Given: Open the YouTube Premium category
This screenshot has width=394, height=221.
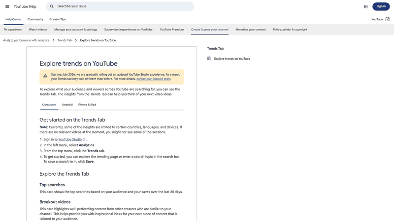Looking at the screenshot, I should [172, 29].
